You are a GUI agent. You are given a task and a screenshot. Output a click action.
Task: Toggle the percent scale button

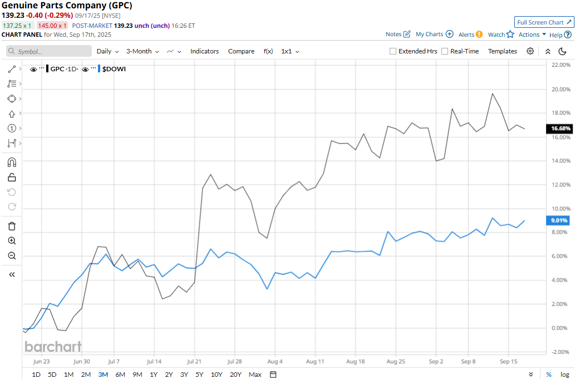(549, 375)
